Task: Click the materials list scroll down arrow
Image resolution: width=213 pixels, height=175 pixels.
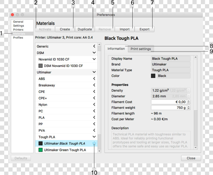Action: coord(99,151)
